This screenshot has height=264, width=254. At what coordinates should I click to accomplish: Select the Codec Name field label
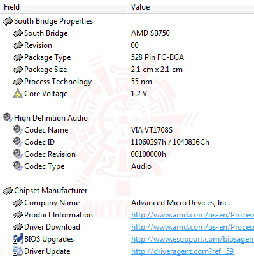click(46, 130)
